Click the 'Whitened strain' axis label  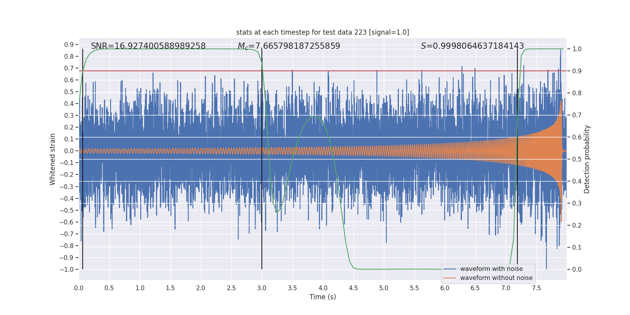pyautogui.click(x=53, y=159)
